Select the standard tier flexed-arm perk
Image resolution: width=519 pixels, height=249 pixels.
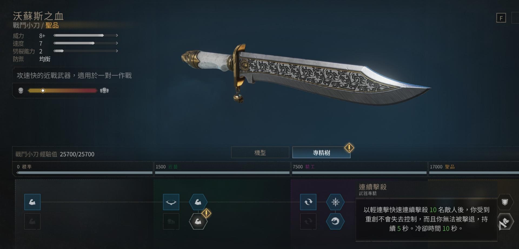(x=32, y=202)
